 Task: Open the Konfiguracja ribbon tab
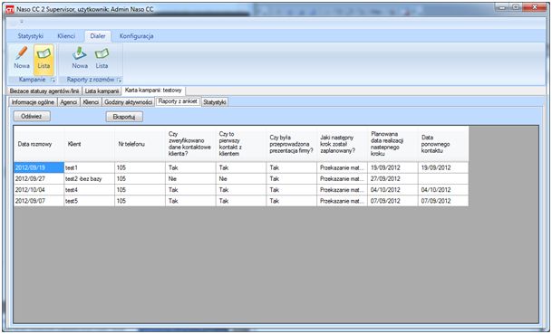pos(136,36)
